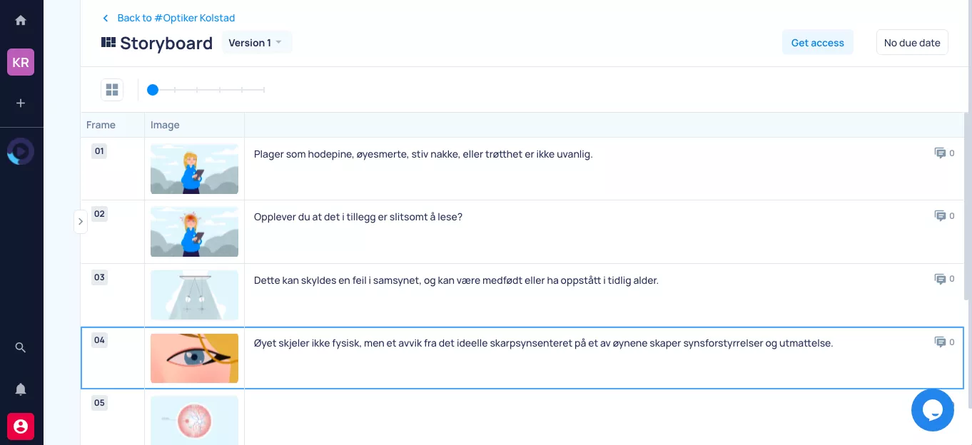
Task: Click the red user profile icon
Action: pyautogui.click(x=21, y=426)
